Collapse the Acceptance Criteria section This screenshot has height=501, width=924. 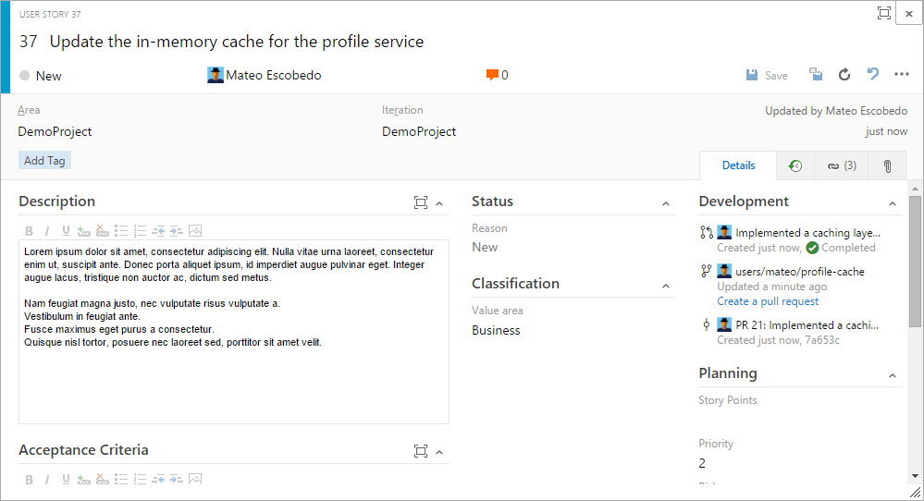[439, 452]
